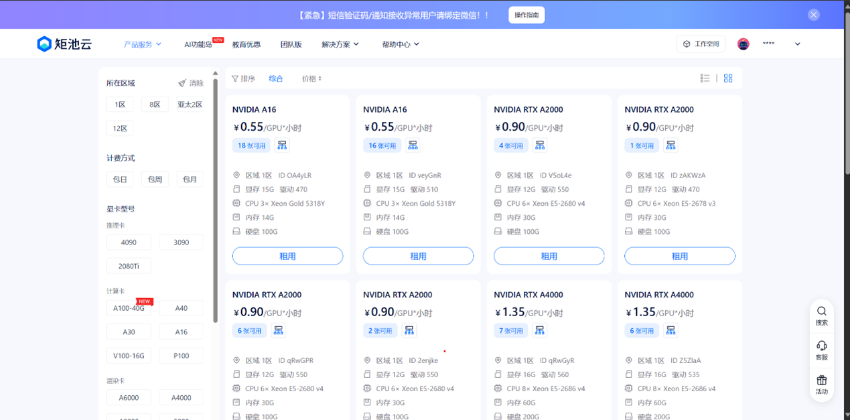Choose 包月 billing mode
Screen dimensions: 850x420
[190, 180]
